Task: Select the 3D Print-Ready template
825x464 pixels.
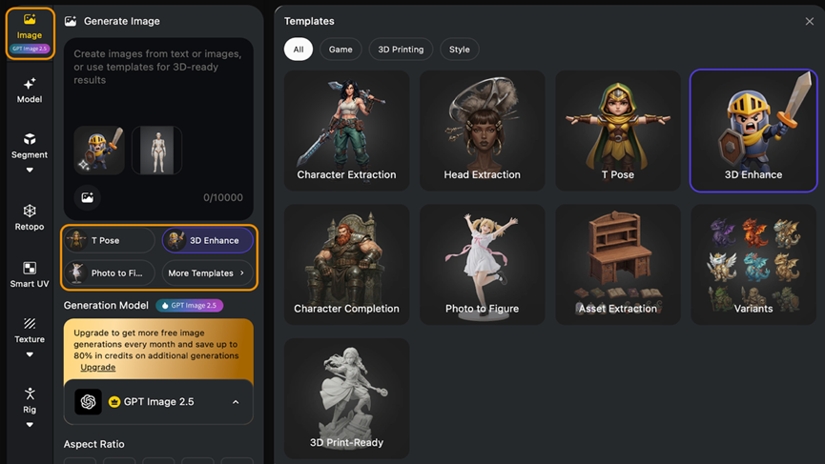Action: pyautogui.click(x=347, y=398)
